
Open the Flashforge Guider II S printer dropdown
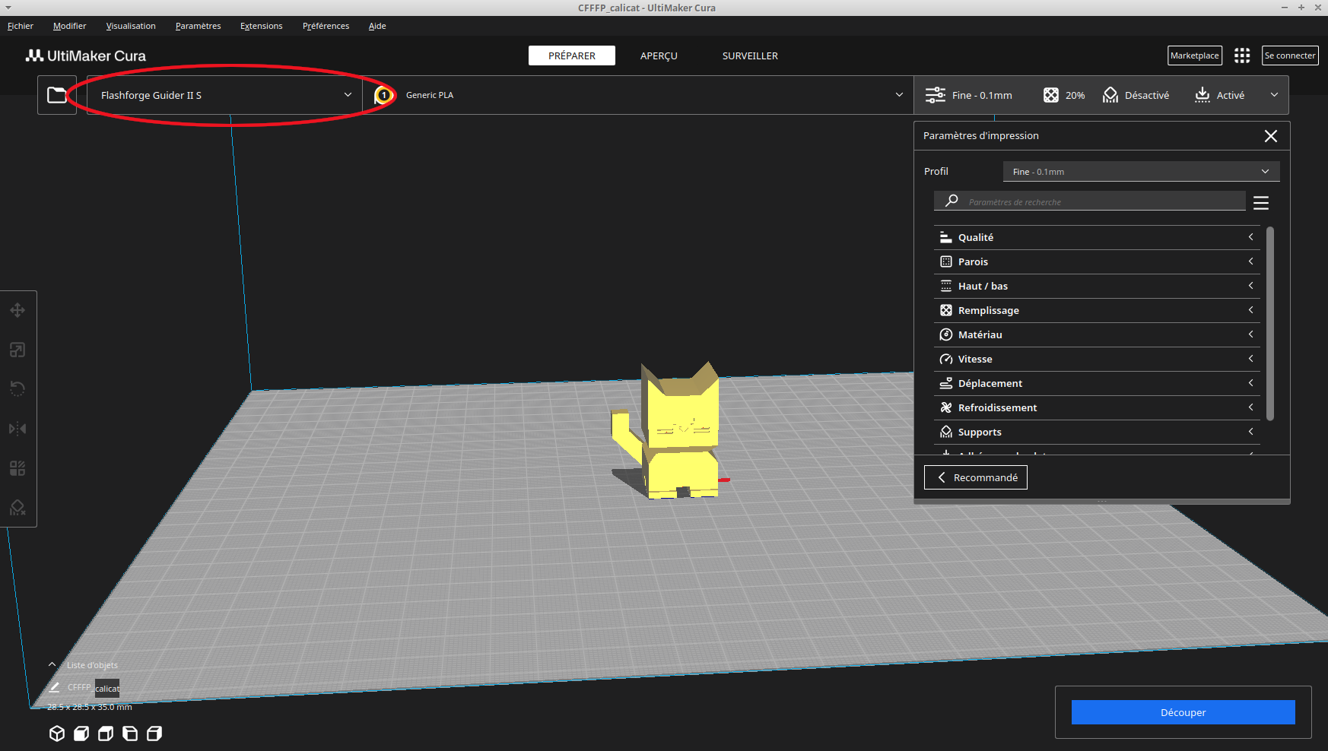225,95
